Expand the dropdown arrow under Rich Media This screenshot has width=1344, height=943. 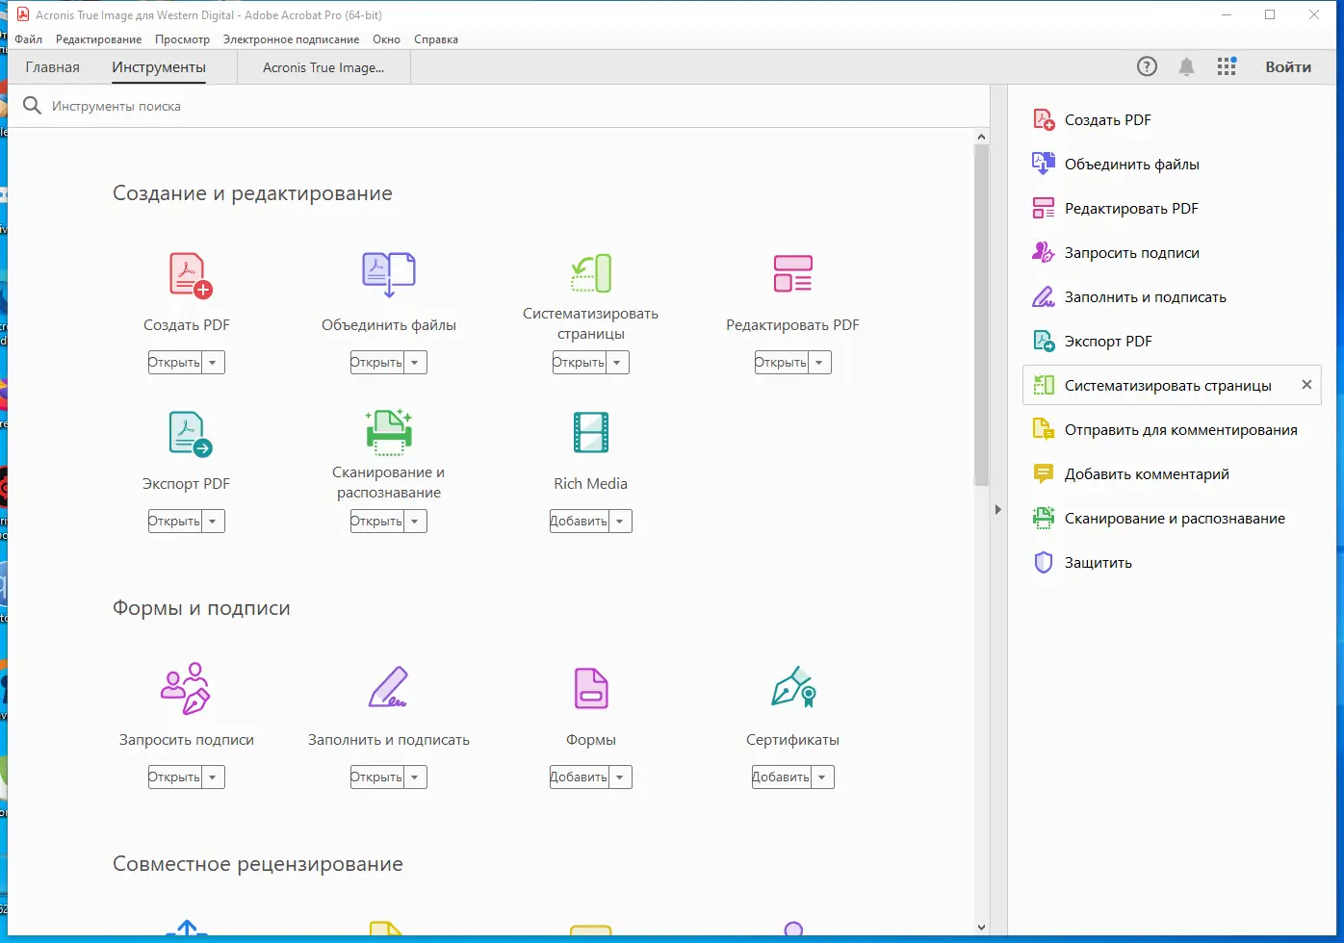click(620, 522)
